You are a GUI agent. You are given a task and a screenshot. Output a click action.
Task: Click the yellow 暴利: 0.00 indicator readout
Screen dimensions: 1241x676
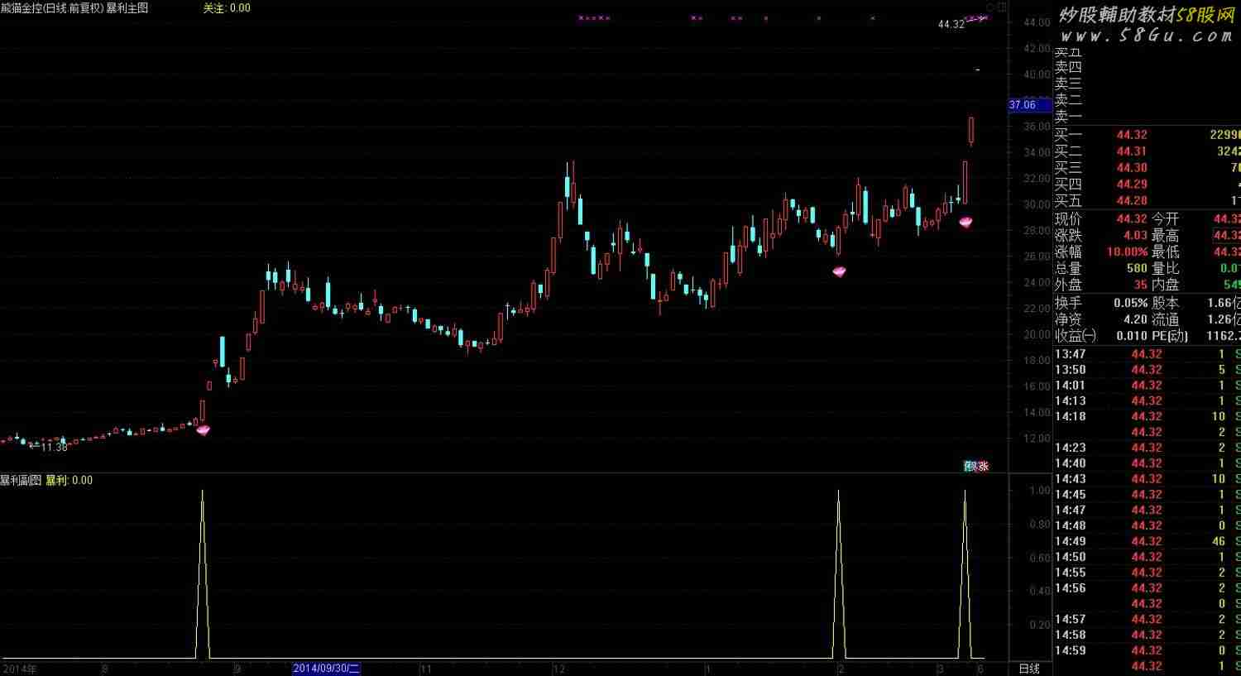point(69,480)
